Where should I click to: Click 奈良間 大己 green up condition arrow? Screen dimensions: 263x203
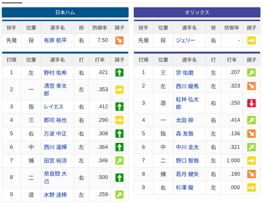(x=119, y=177)
